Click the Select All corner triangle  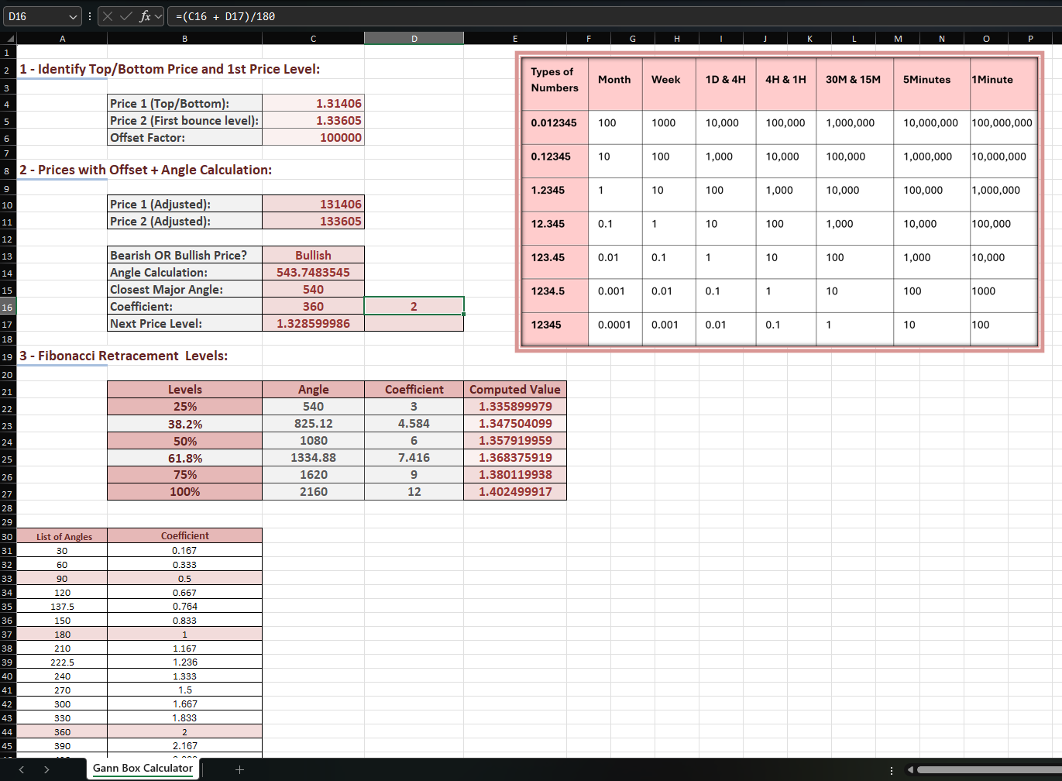point(9,38)
